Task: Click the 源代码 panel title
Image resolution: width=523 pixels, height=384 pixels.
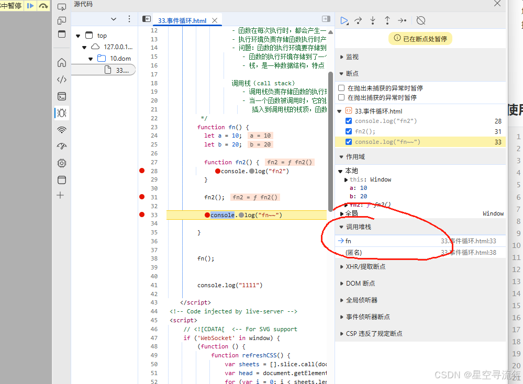Action: point(83,4)
